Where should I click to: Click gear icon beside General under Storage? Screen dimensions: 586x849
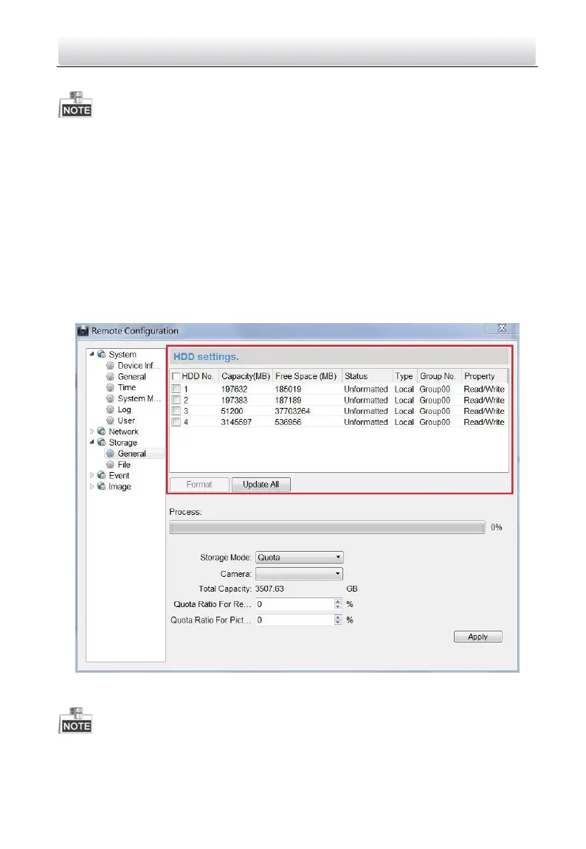coord(111,453)
